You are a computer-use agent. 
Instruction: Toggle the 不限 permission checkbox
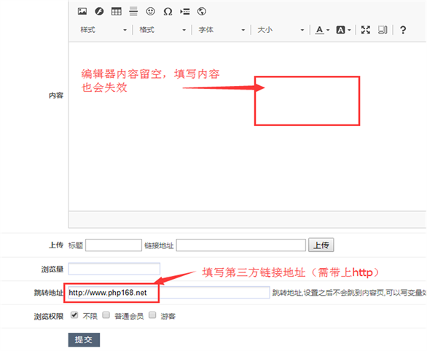pos(74,315)
